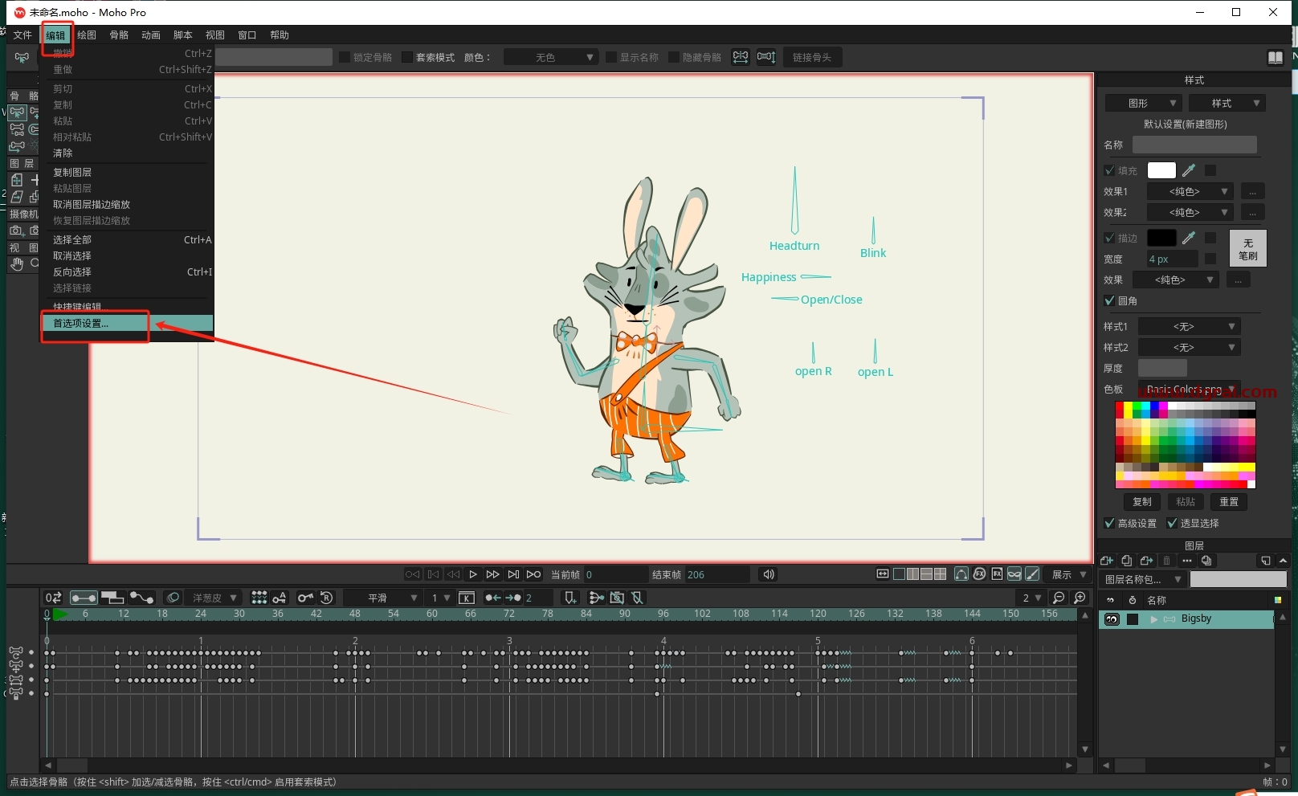Open the 文件 menu

coord(22,35)
